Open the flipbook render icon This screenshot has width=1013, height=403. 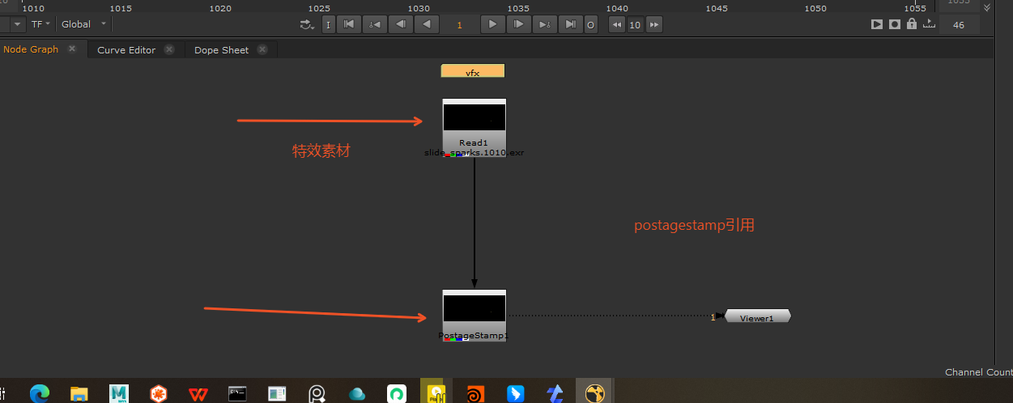pos(876,24)
